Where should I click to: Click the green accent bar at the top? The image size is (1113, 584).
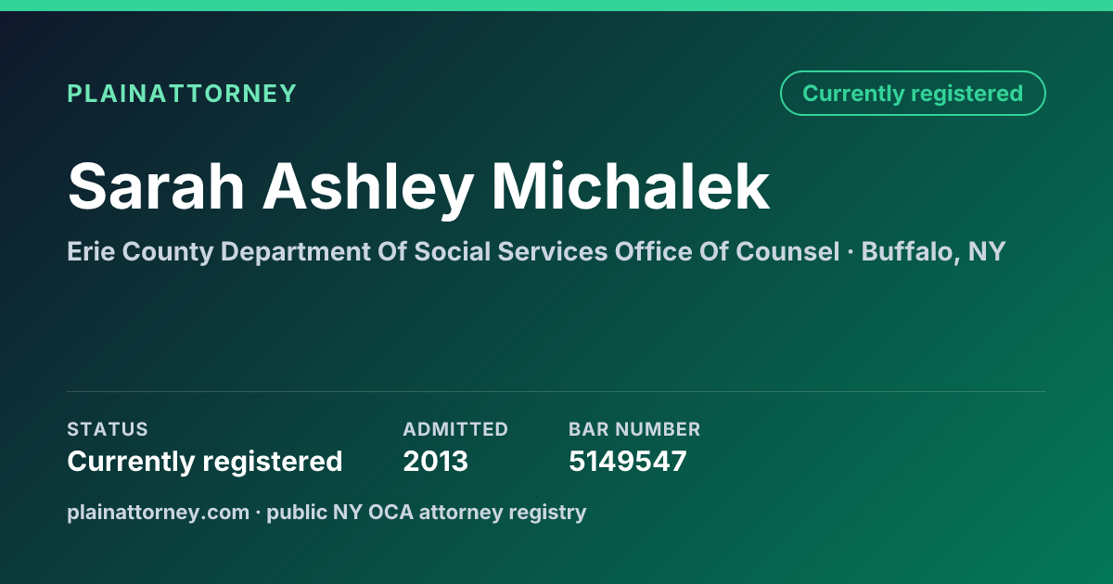(556, 6)
